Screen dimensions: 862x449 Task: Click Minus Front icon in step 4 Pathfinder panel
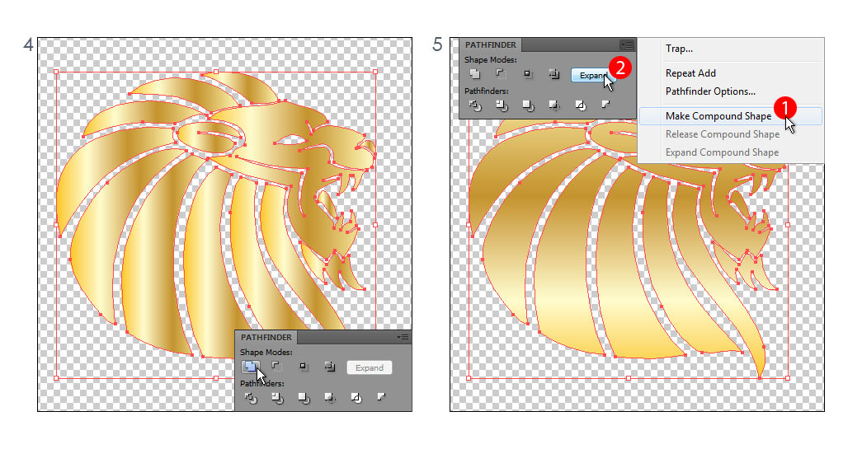pyautogui.click(x=276, y=366)
